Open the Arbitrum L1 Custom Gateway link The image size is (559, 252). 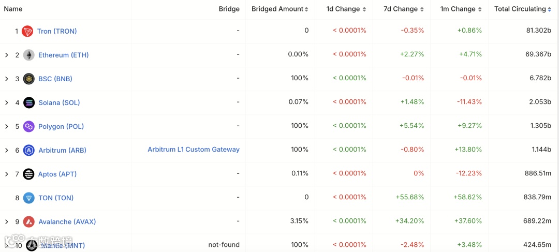click(x=194, y=150)
